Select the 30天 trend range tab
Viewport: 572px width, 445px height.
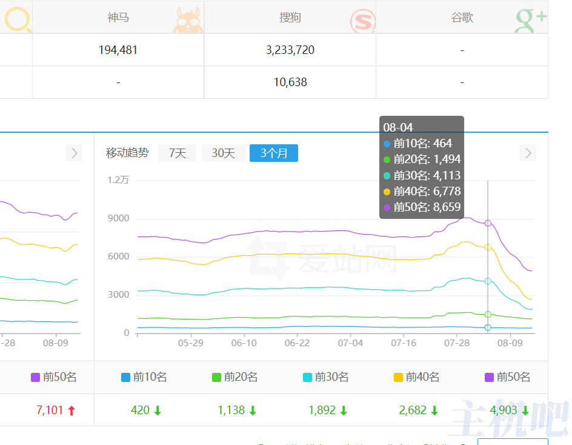[223, 153]
